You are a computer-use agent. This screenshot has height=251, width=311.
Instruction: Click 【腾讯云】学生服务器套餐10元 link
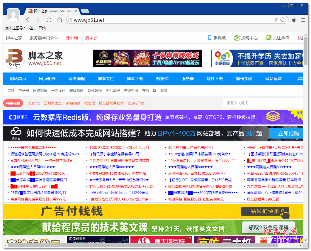(x=114, y=154)
